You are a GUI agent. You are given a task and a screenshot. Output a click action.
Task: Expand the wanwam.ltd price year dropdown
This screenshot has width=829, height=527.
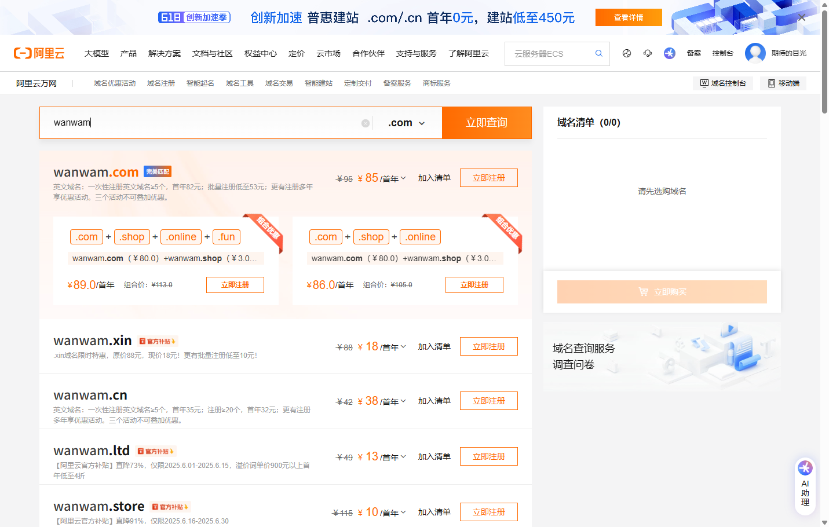pos(403,457)
